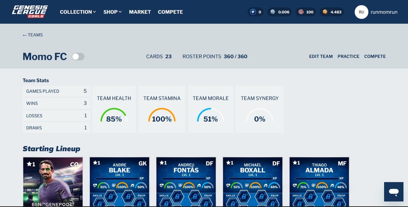Click the stamina shield icon on Almada card
The image size is (408, 207).
(313, 186)
